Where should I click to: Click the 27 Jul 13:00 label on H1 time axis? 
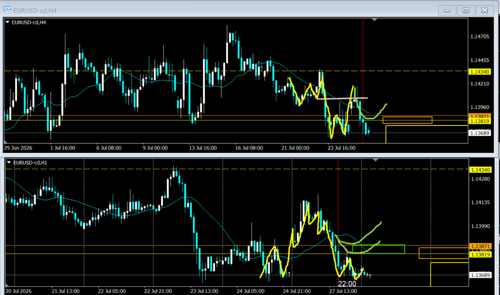coord(343,291)
